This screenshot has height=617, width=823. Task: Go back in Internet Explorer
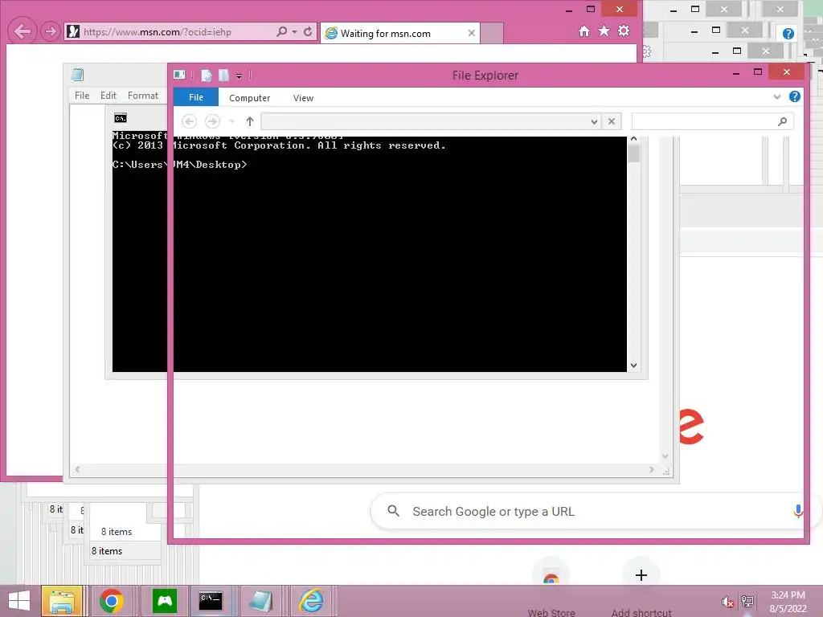(22, 31)
